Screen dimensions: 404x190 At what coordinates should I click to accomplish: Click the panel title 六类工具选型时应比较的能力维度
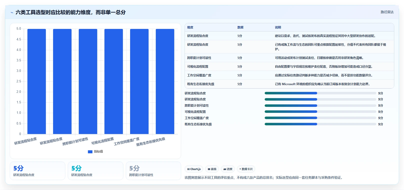pos(71,12)
